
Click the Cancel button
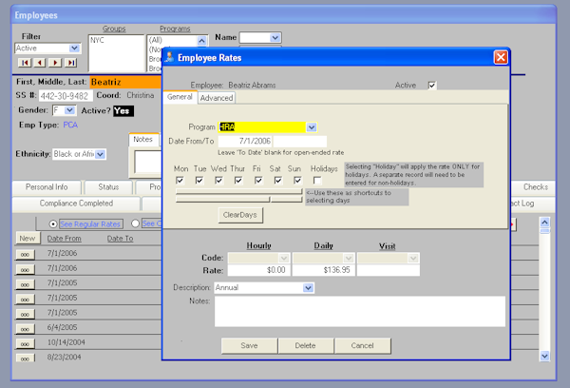(363, 346)
